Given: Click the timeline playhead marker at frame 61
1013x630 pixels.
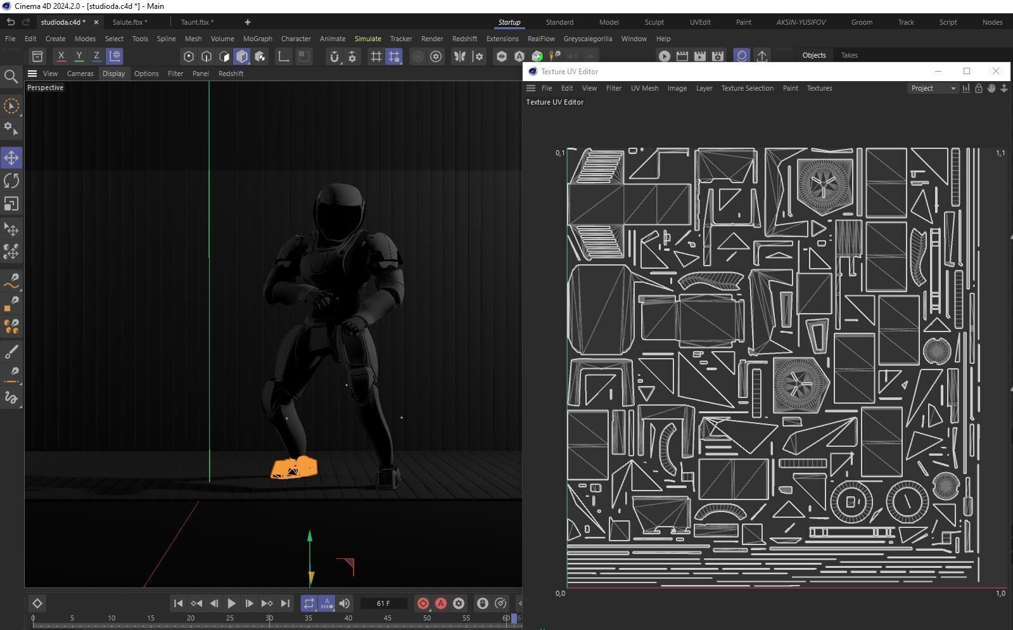Looking at the screenshot, I should tap(514, 618).
